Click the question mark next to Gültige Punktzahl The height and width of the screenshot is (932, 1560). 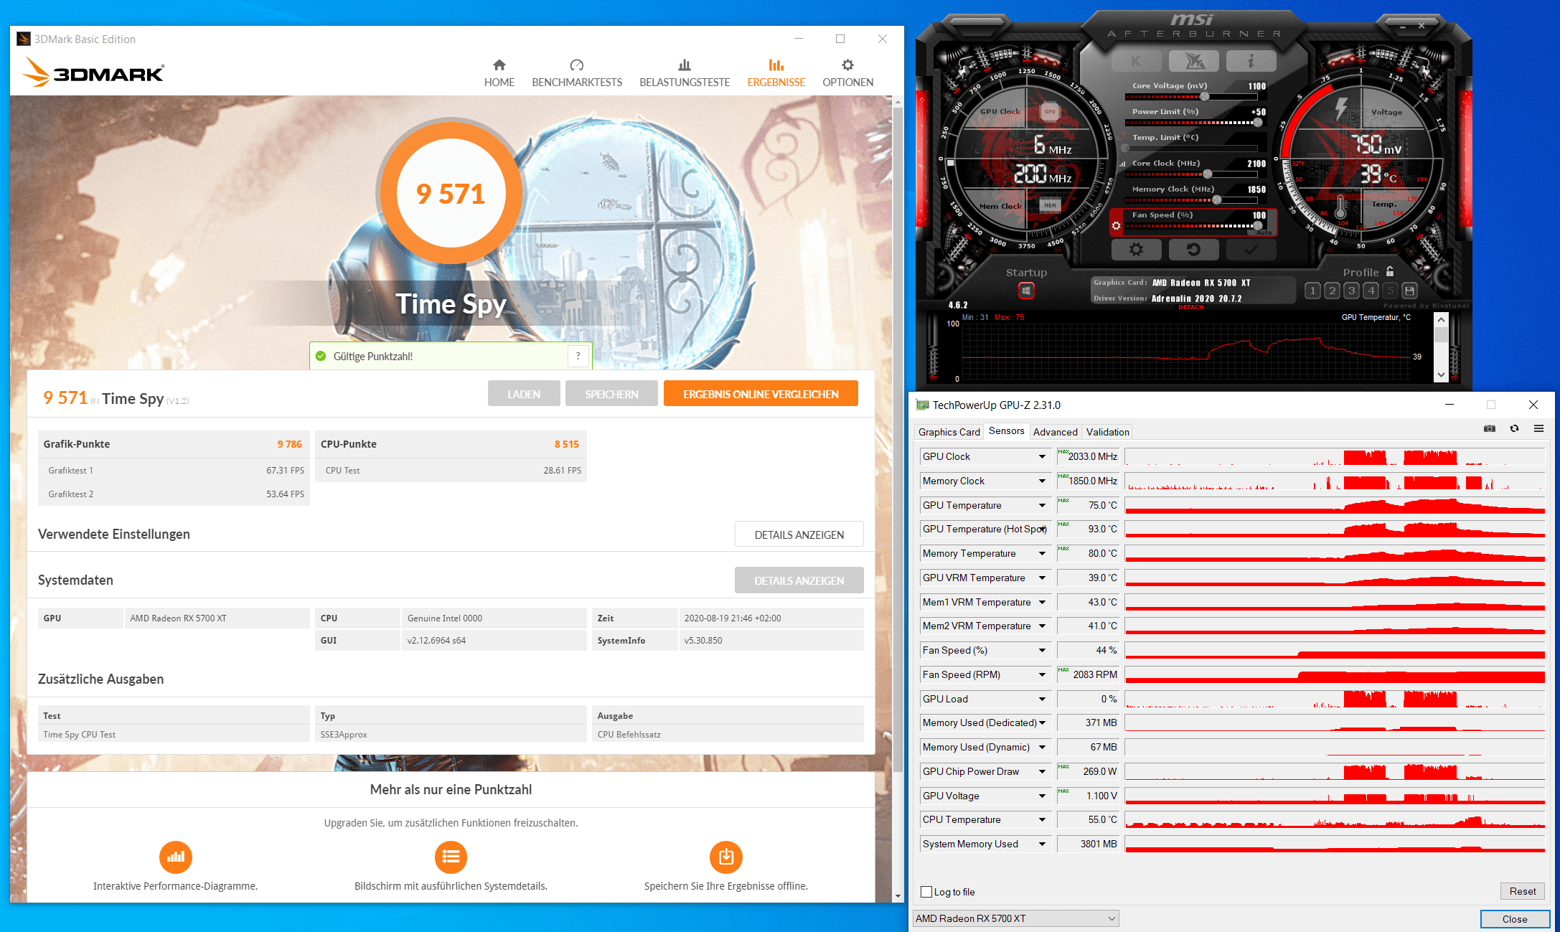pos(578,356)
